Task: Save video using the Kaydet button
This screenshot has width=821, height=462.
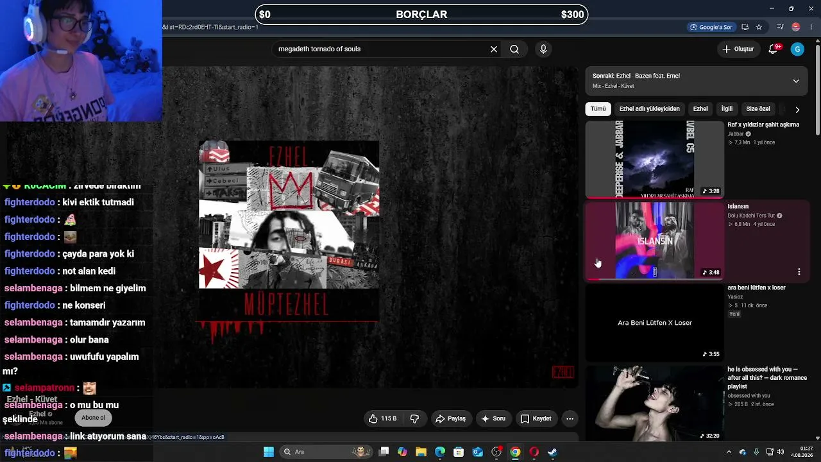Action: 536,418
